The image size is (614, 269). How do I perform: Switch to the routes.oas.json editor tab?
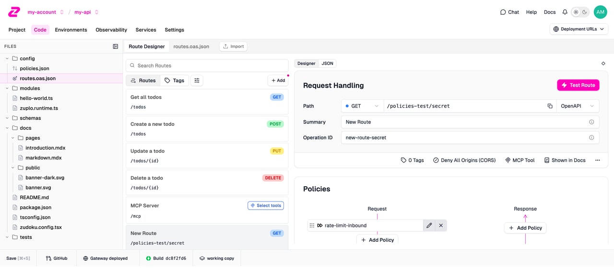click(191, 46)
